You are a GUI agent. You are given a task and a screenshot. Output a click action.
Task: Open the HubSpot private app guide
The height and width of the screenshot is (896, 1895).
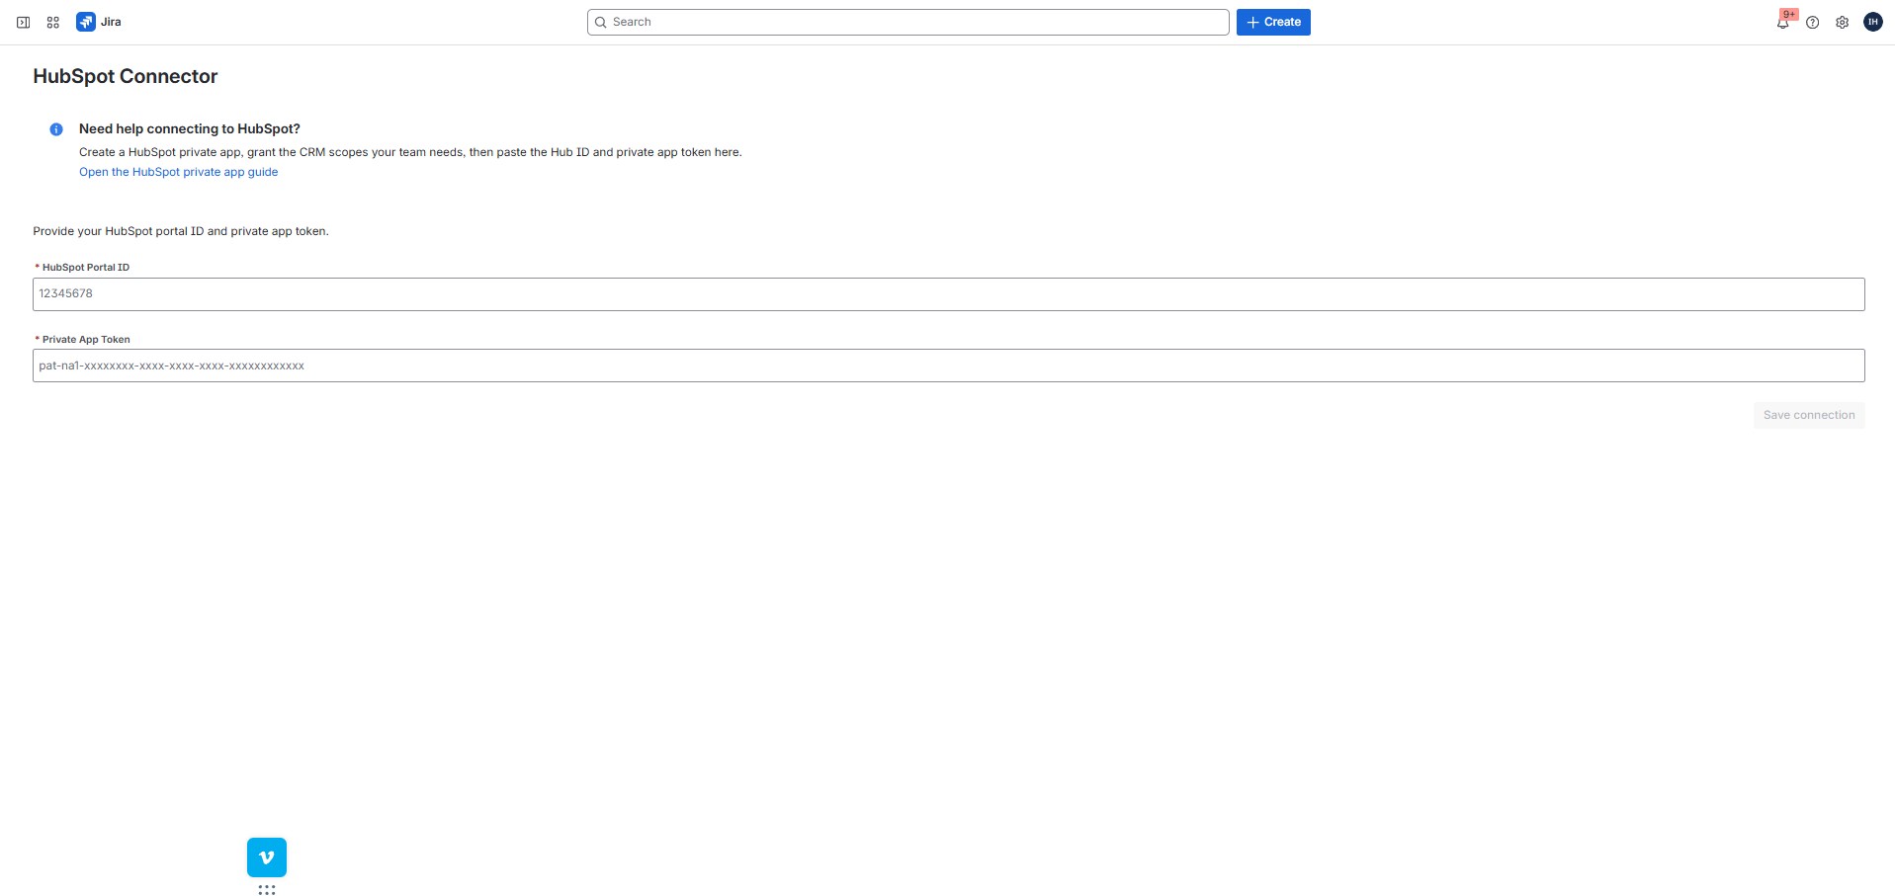click(178, 172)
